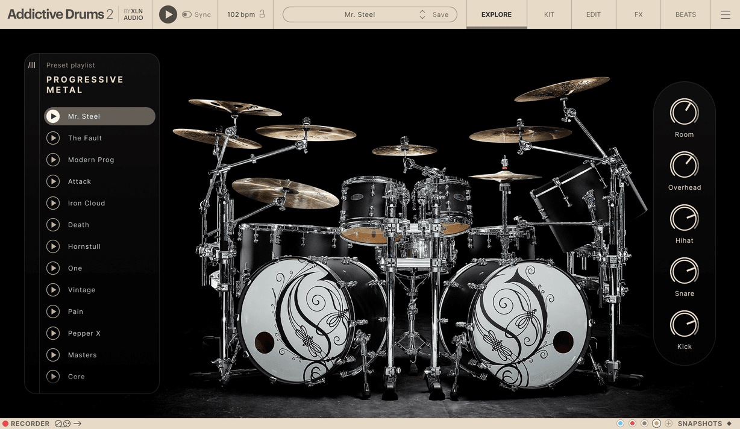Open the BEATS tab
Screen dimensions: 740x429
685,14
